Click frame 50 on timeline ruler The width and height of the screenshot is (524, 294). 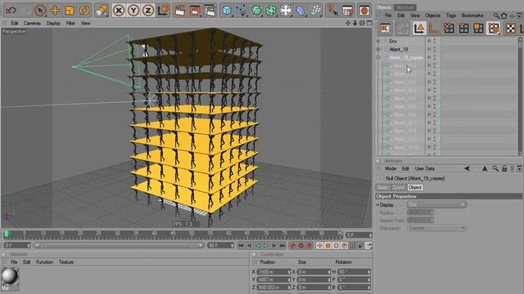(192, 234)
